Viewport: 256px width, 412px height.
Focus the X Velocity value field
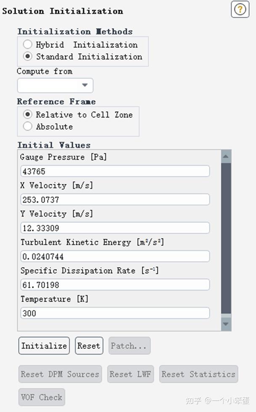115,199
